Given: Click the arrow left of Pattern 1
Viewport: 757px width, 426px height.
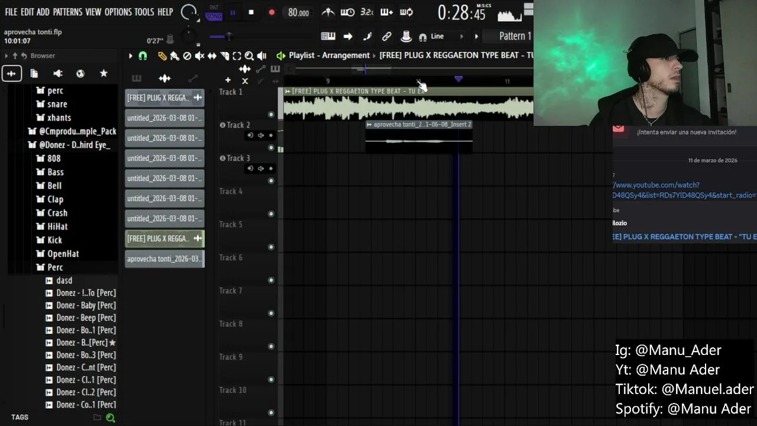Looking at the screenshot, I should pyautogui.click(x=476, y=36).
